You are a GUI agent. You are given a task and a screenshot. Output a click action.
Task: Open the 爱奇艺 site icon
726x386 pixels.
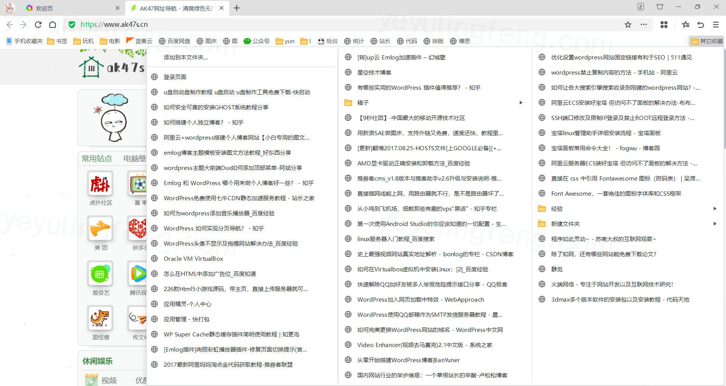point(100,274)
